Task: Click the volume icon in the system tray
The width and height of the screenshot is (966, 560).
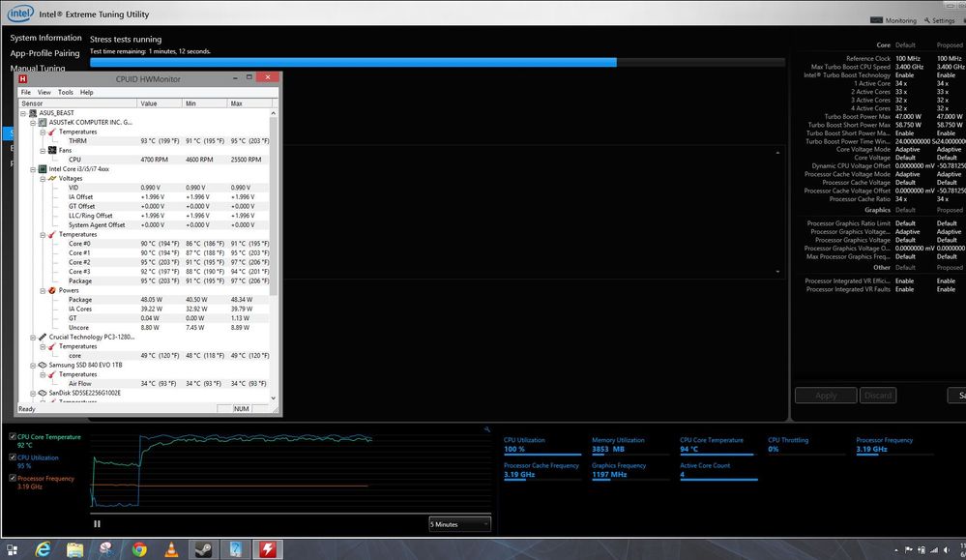Action: pyautogui.click(x=947, y=550)
